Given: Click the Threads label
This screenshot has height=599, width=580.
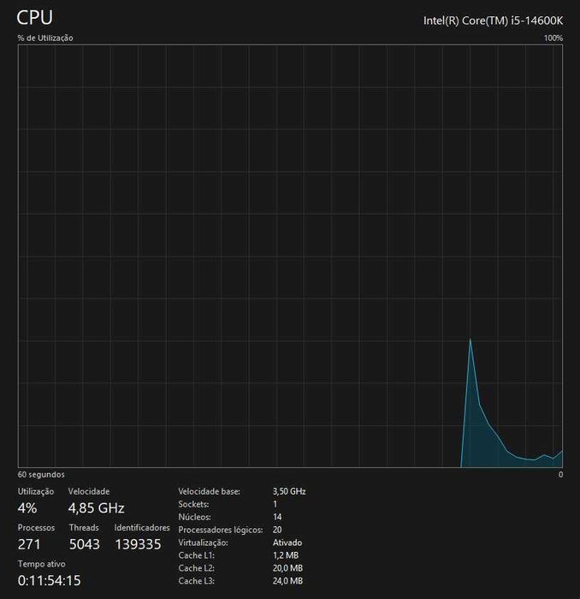Looking at the screenshot, I should click(x=84, y=528).
